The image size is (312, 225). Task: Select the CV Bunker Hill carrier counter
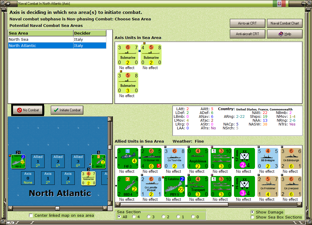click(151, 158)
